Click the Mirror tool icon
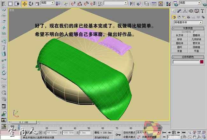The width and height of the screenshot is (207, 140). coord(132,4)
